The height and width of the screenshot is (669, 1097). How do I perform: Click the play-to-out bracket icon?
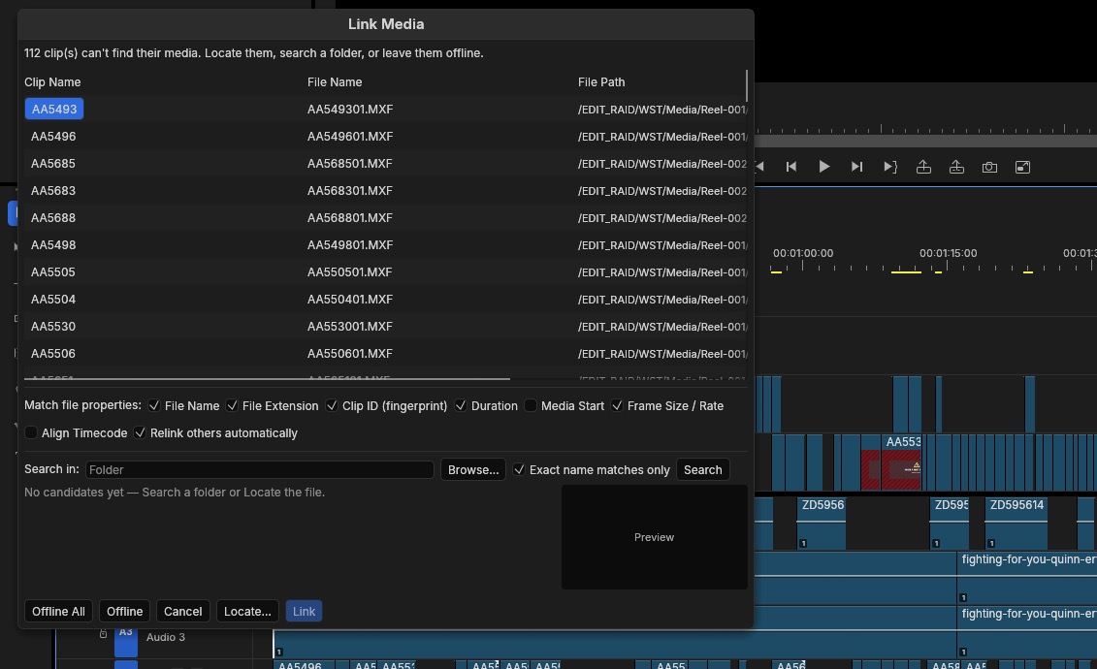pyautogui.click(x=889, y=167)
